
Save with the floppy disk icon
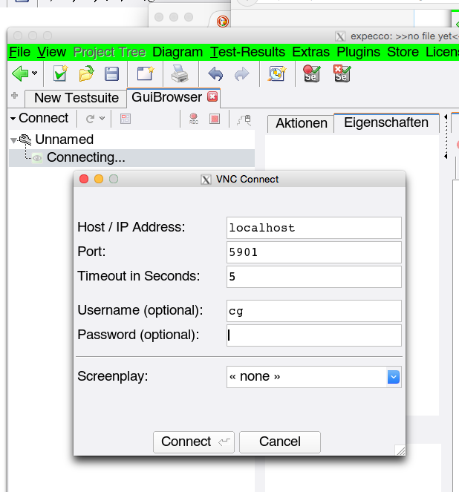tap(111, 73)
